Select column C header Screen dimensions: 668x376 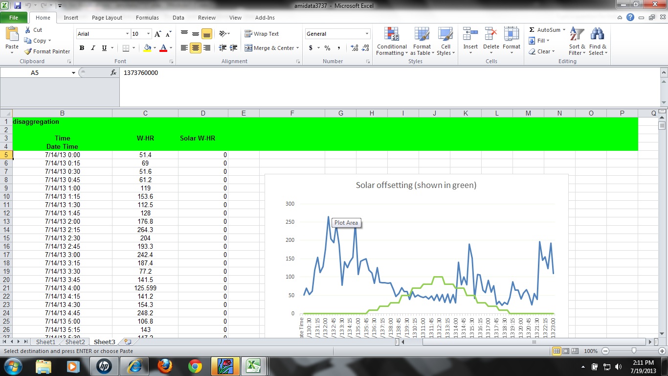(x=145, y=113)
